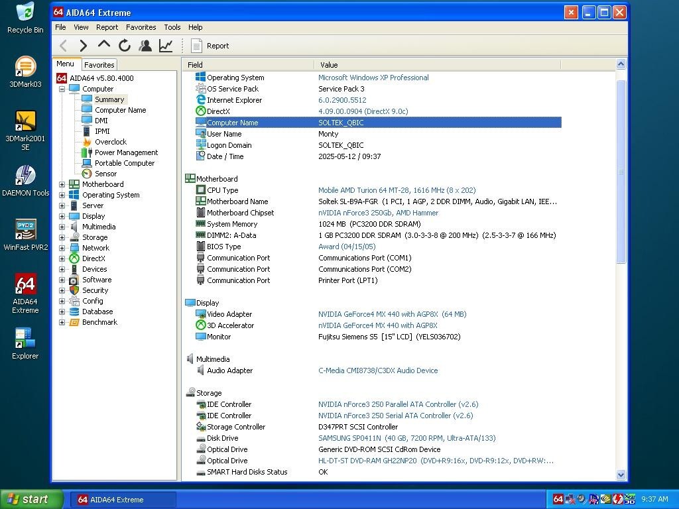Launch the 3DMark2001 SE desktop shortcut
Screen dimensions: 679x509
26,131
